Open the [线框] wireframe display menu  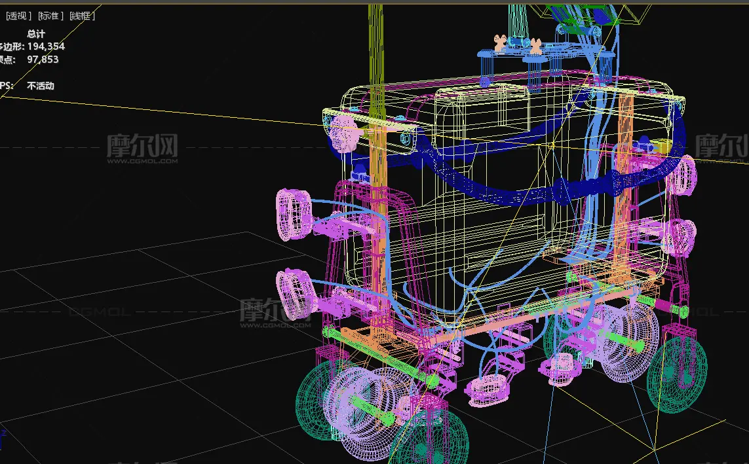click(x=83, y=16)
